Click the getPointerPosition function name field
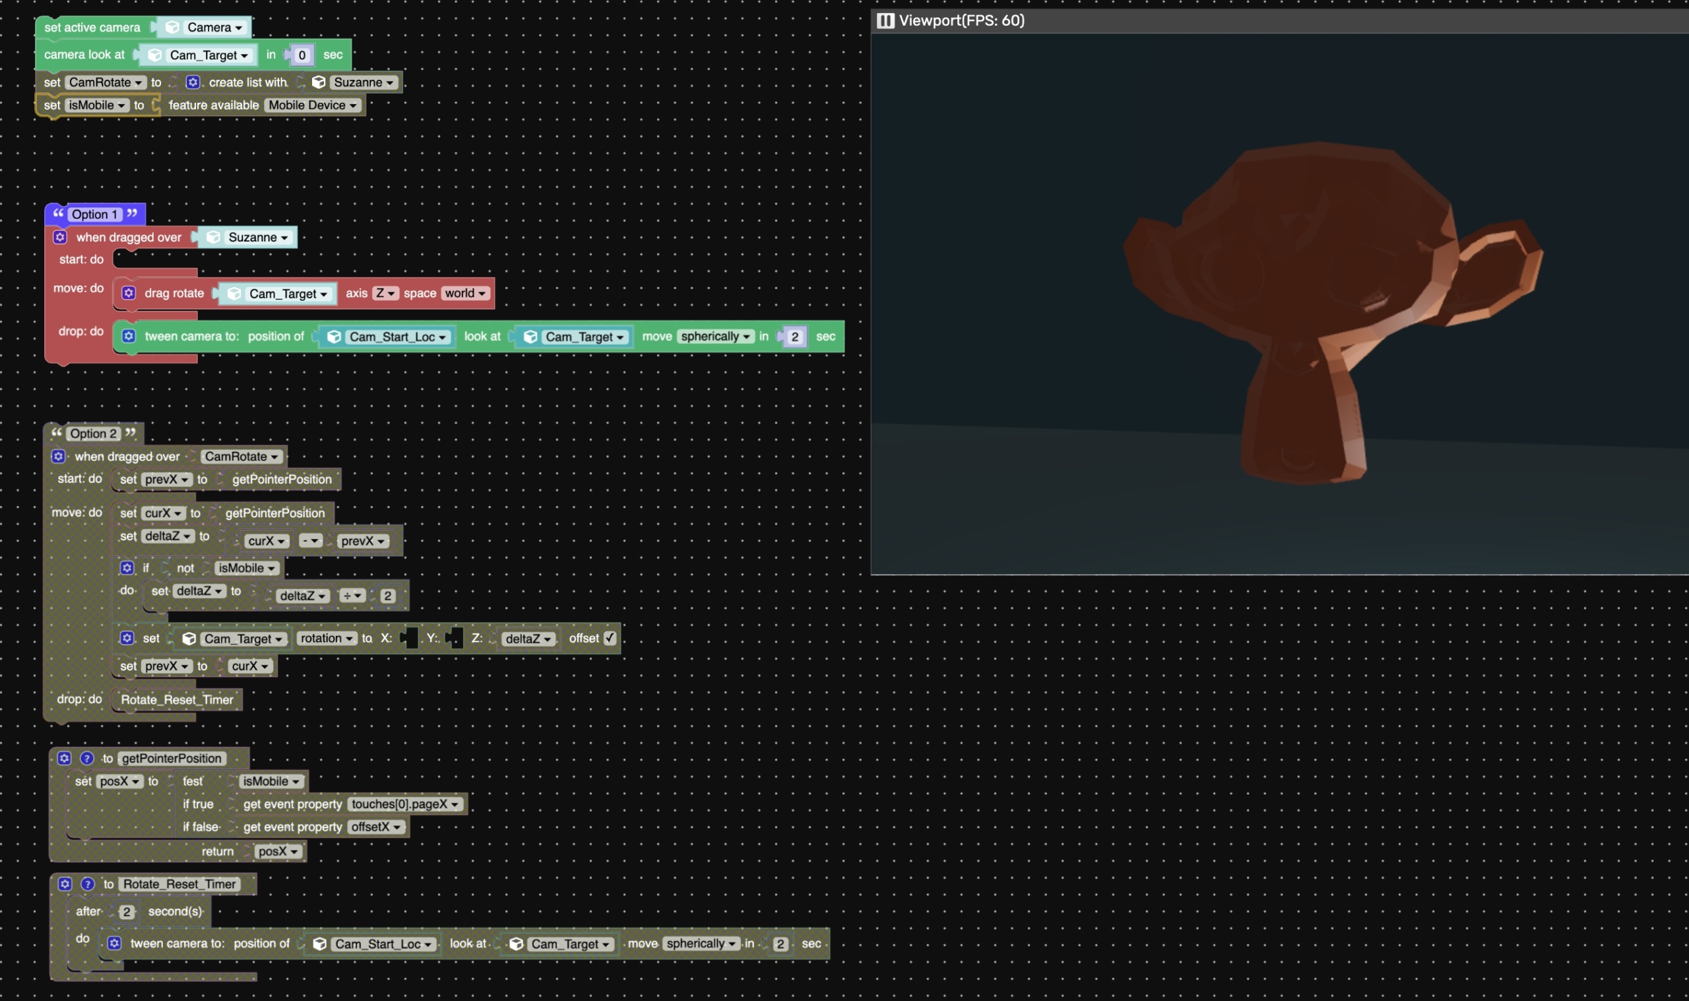1689x1001 pixels. coord(172,758)
